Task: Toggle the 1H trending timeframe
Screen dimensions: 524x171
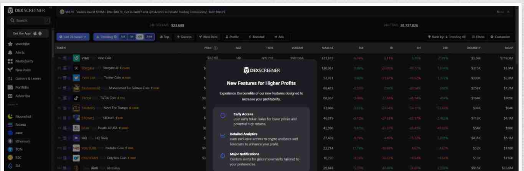Action: 131,37
